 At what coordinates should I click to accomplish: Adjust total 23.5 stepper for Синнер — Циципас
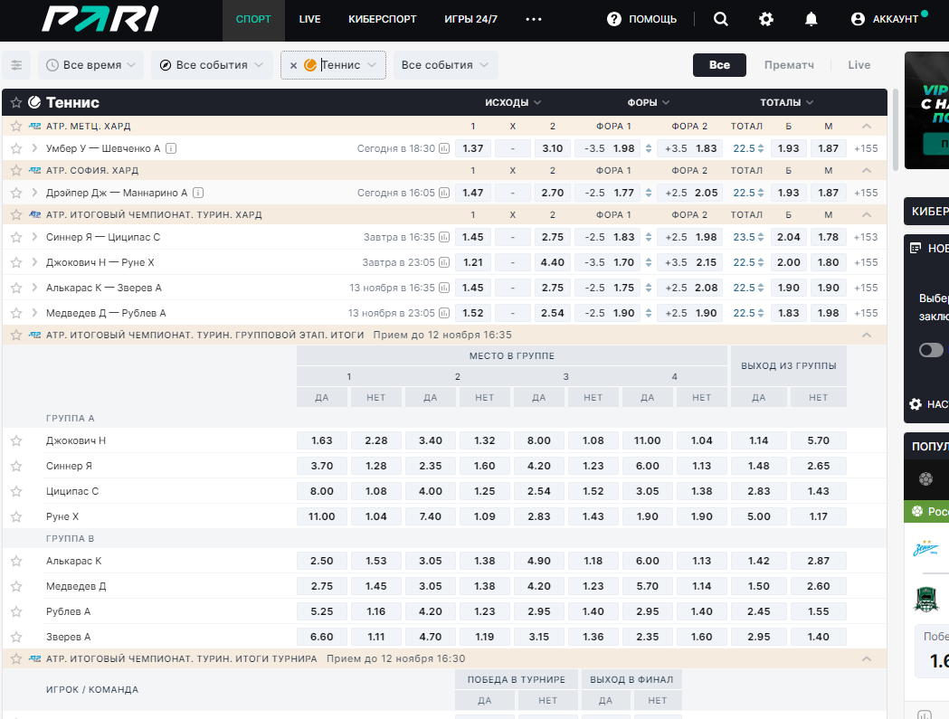(760, 237)
